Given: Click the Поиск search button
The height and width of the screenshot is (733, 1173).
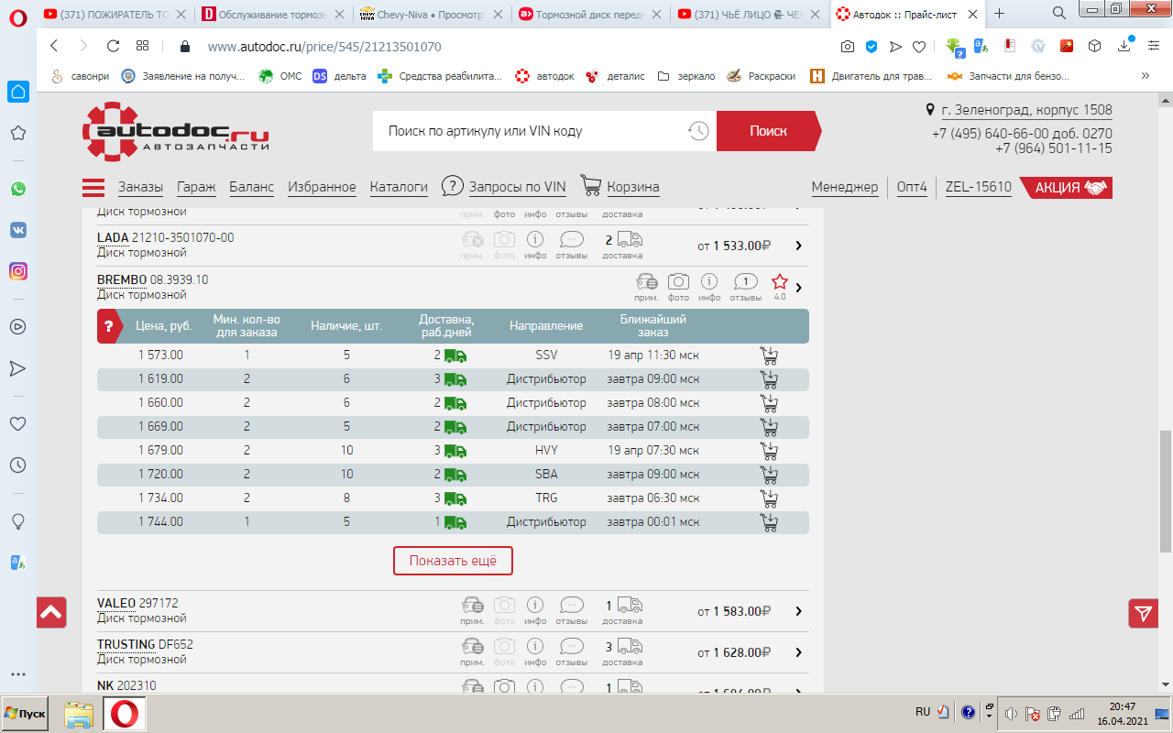Looking at the screenshot, I should (x=768, y=131).
